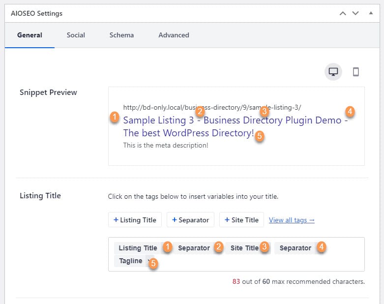Open the Social tab
Viewport: 384px width, 304px height.
(76, 35)
